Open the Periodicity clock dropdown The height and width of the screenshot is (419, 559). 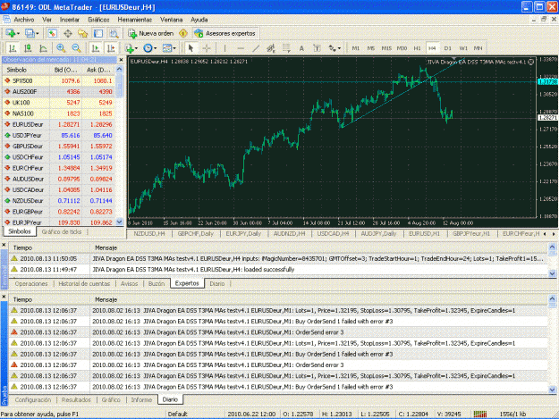(149, 48)
